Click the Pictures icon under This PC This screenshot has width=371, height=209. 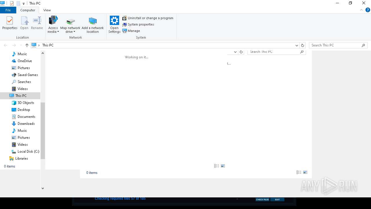tap(14, 138)
